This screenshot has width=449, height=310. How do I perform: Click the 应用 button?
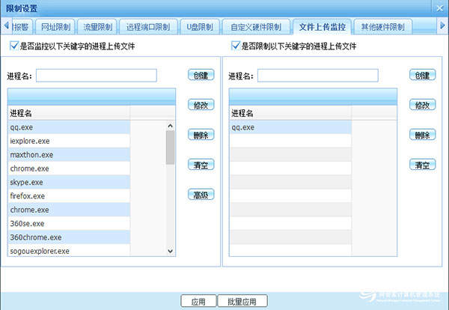[198, 302]
